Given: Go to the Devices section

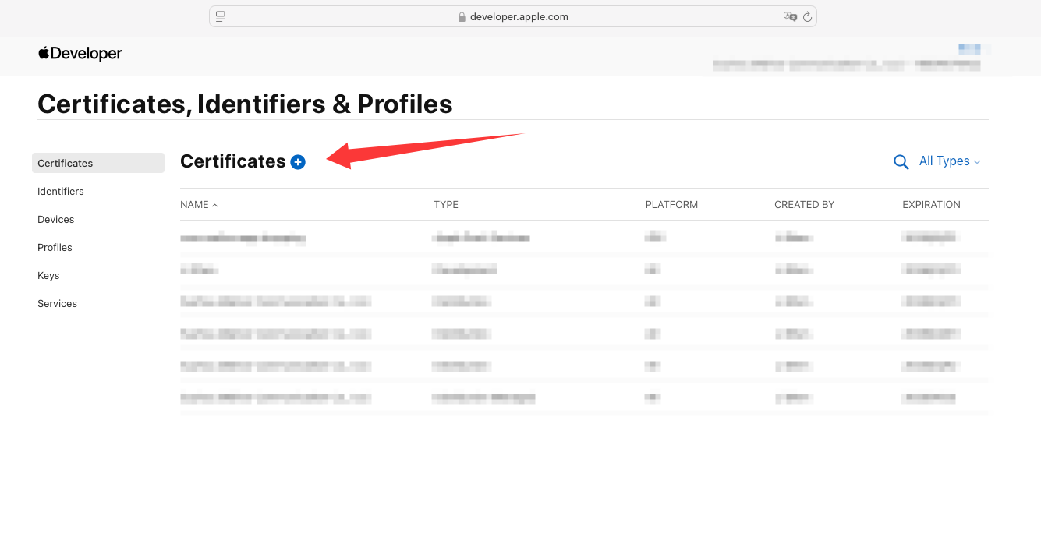Looking at the screenshot, I should point(56,219).
